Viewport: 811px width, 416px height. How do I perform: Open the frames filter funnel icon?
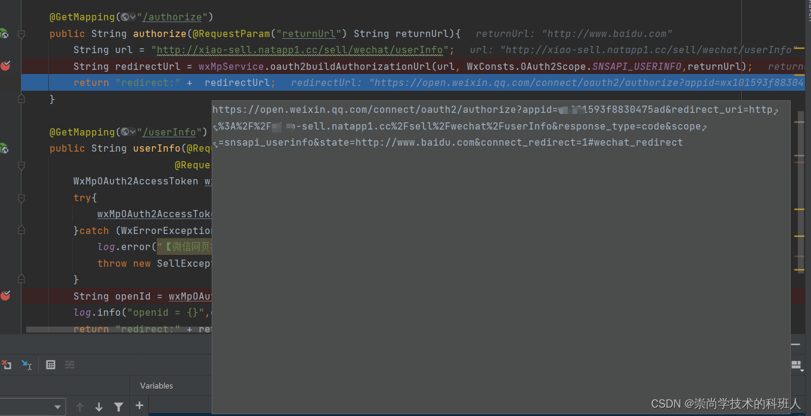(x=119, y=407)
